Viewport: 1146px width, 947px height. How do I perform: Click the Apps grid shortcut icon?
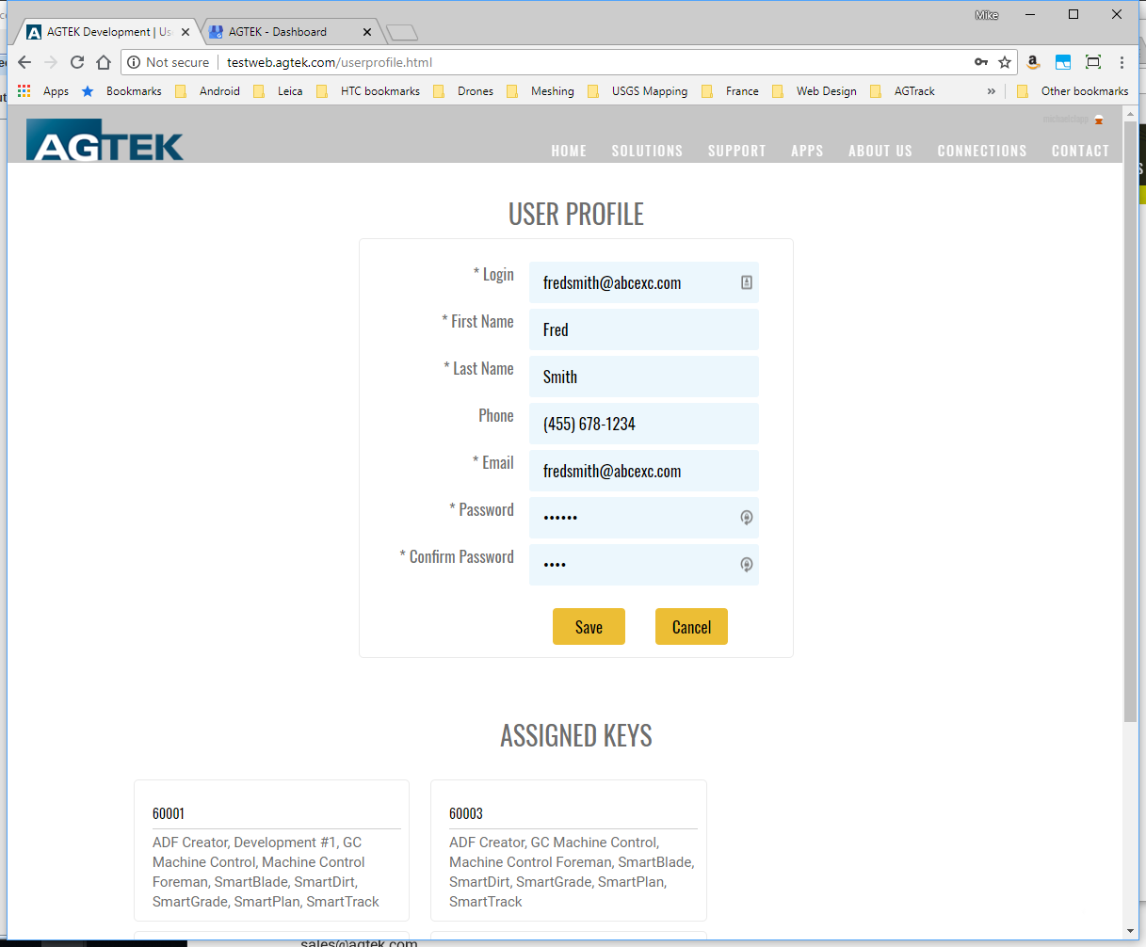[24, 91]
